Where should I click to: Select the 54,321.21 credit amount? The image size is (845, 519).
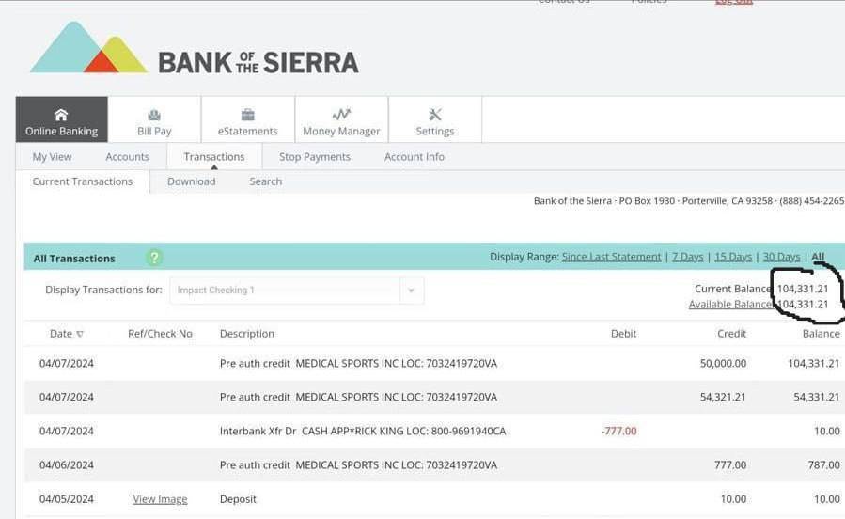point(723,397)
